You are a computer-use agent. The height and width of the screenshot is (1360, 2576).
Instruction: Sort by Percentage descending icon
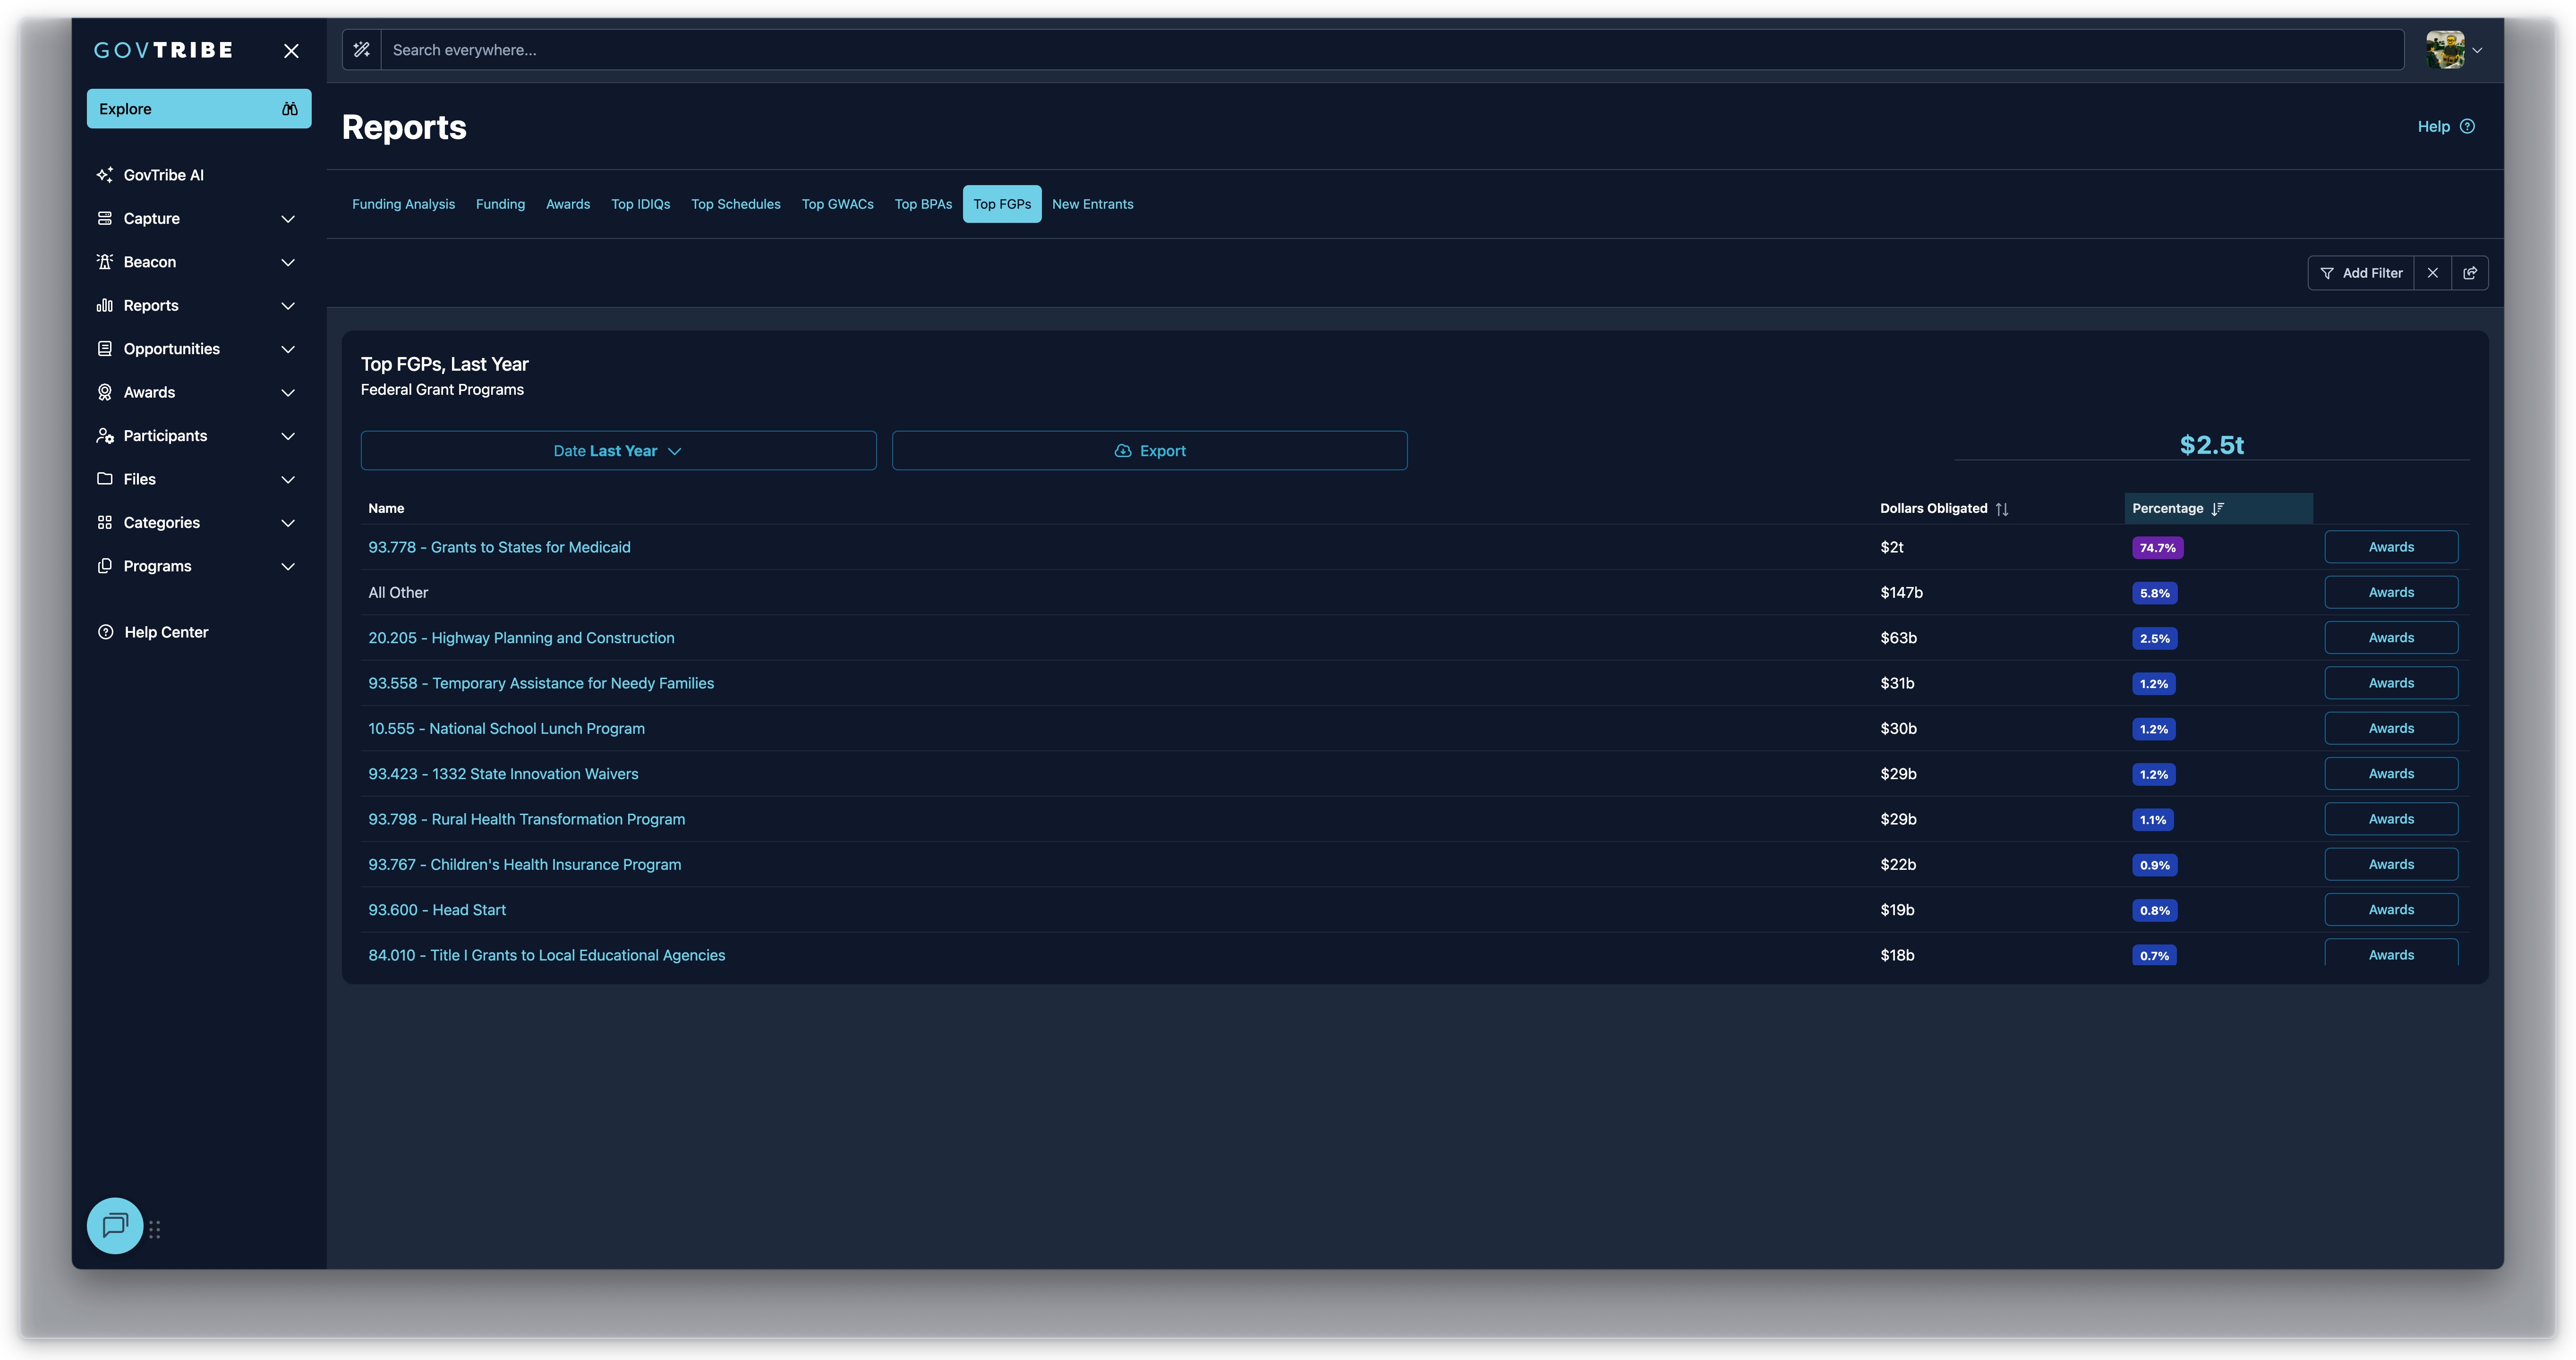(x=2218, y=509)
